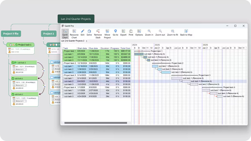Switch to the Gantt Chart view
This screenshot has width=251, height=141.
pos(65,34)
